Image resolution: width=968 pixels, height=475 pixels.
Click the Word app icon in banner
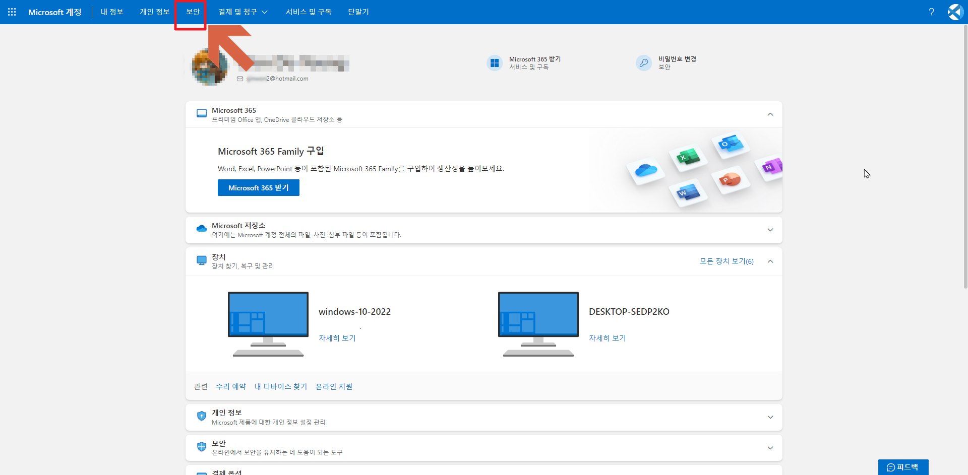pyautogui.click(x=688, y=192)
